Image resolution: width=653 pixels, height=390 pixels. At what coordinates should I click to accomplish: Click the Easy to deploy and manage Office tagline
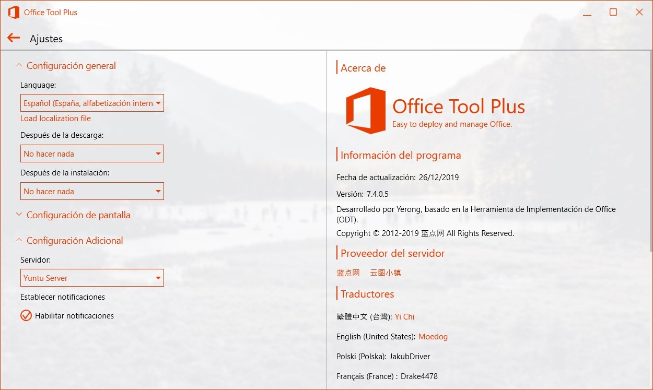(452, 124)
